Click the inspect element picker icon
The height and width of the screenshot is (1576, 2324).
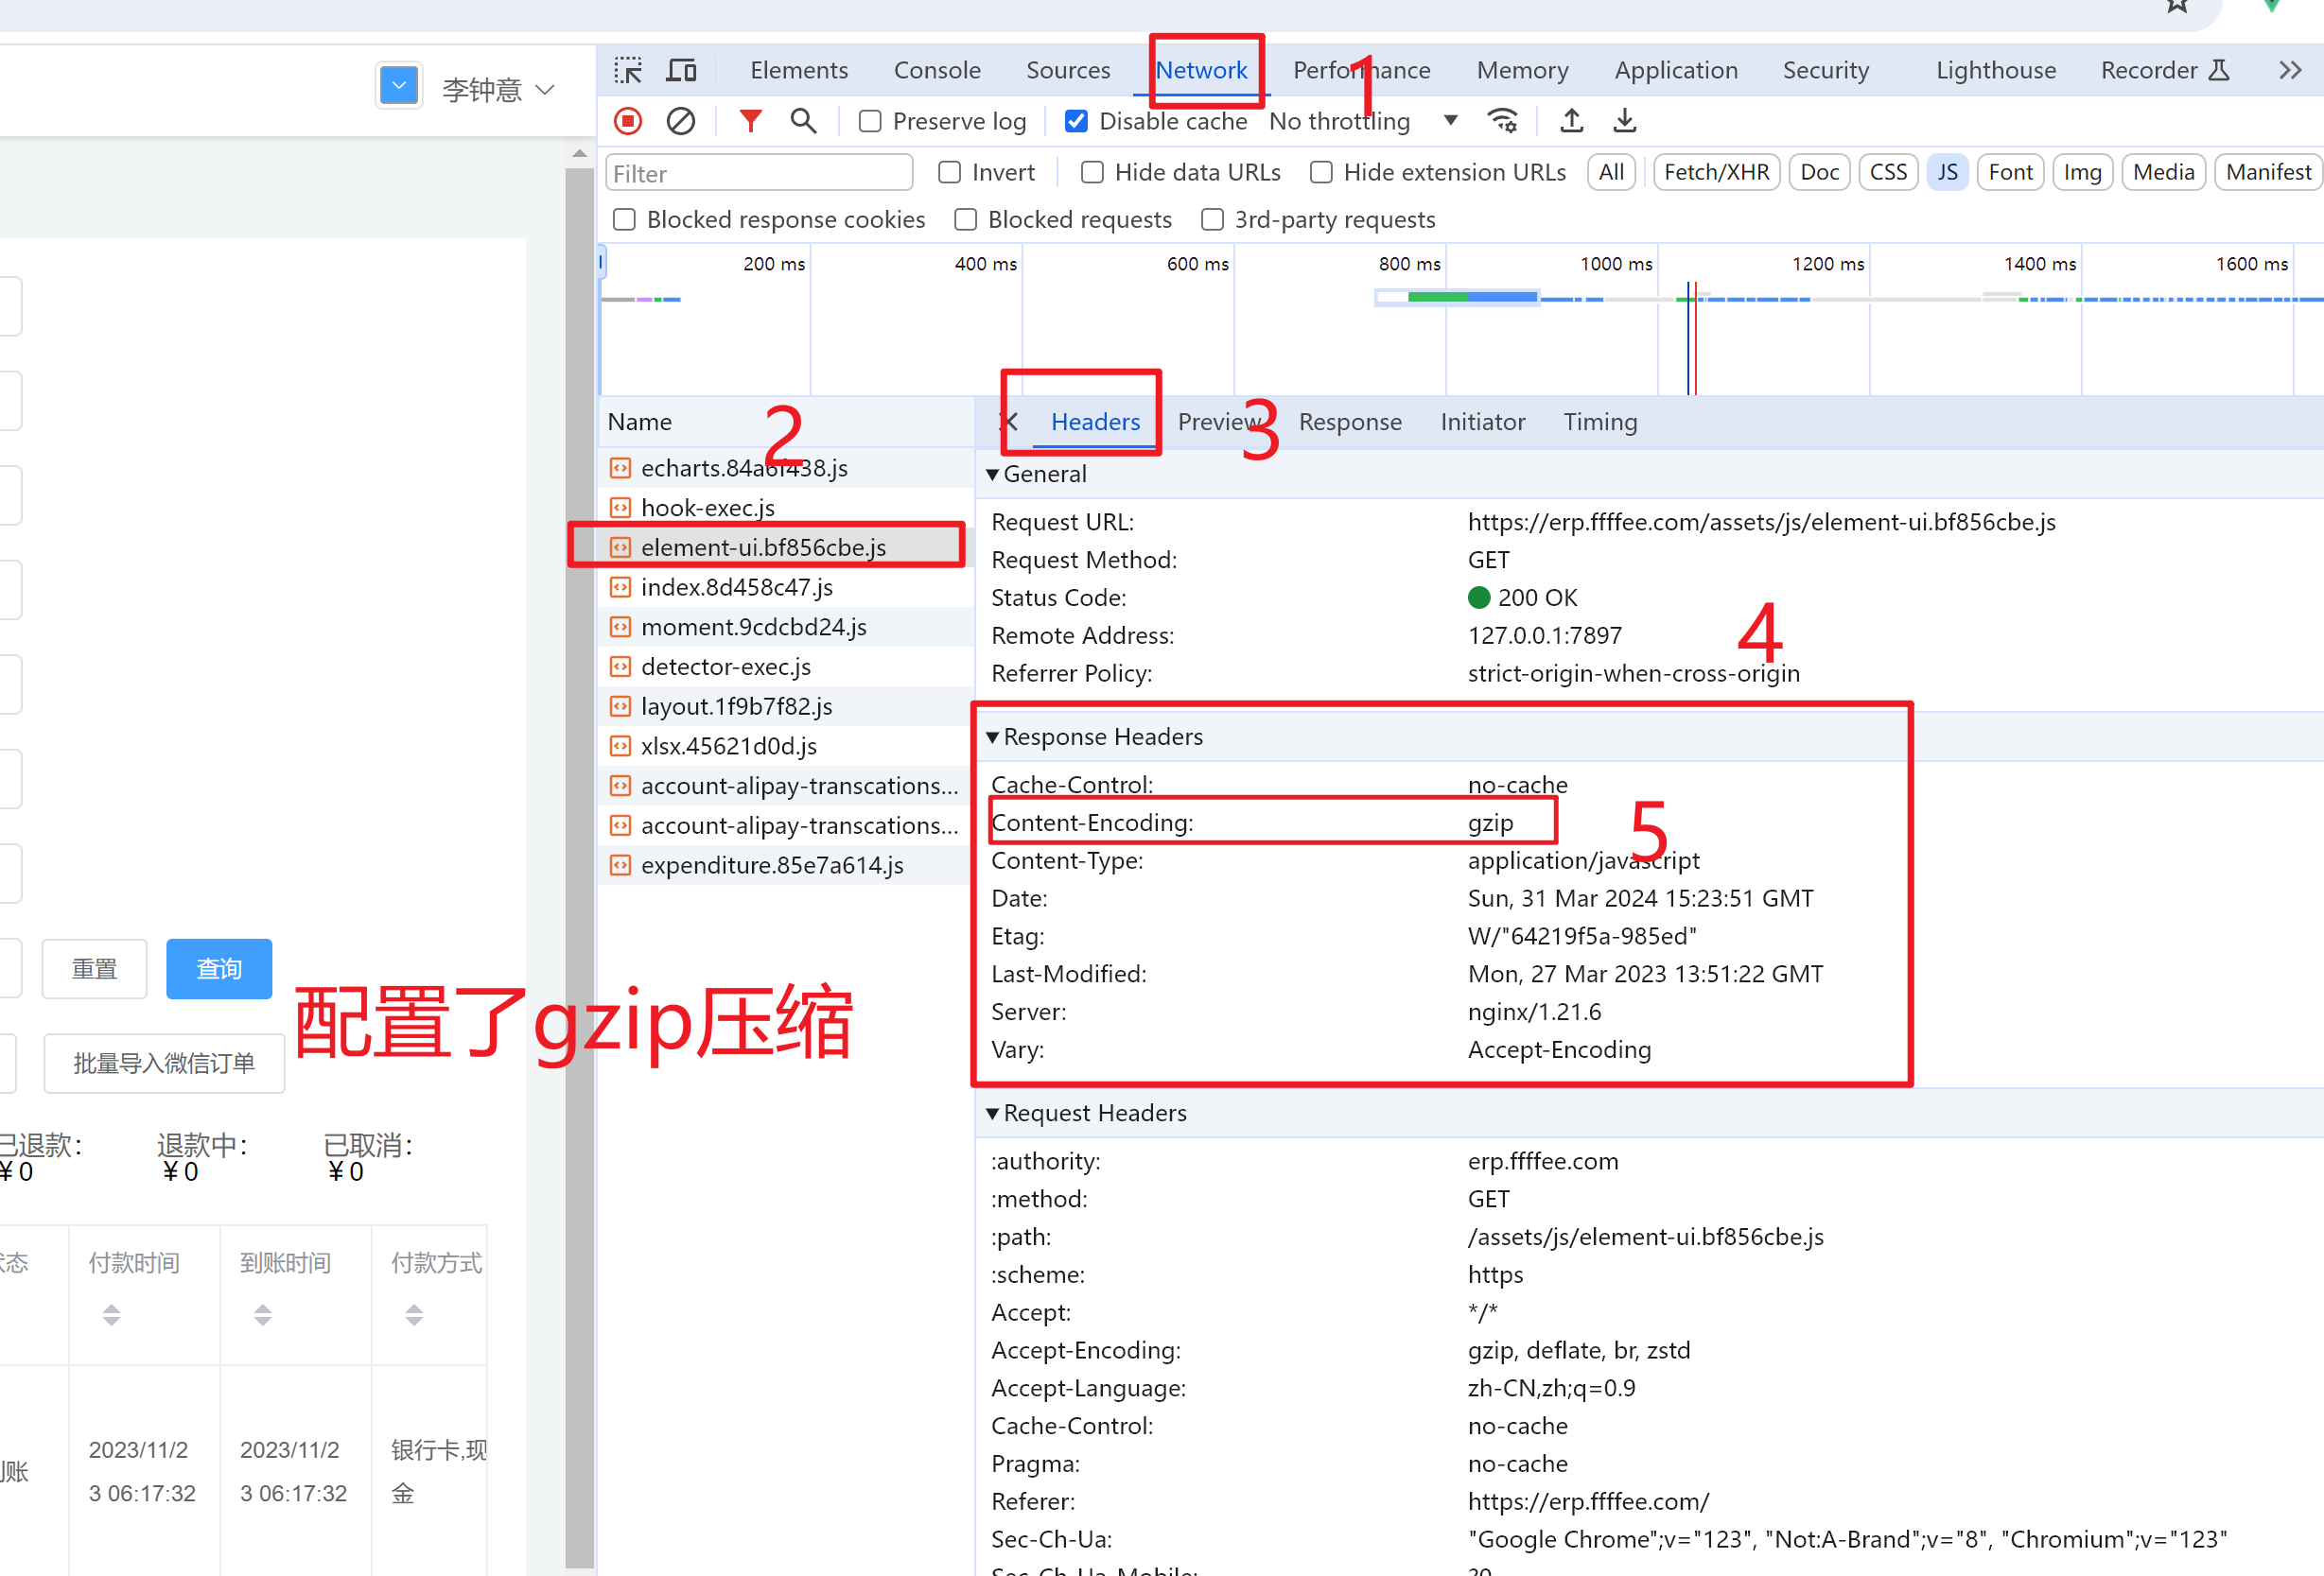(628, 70)
